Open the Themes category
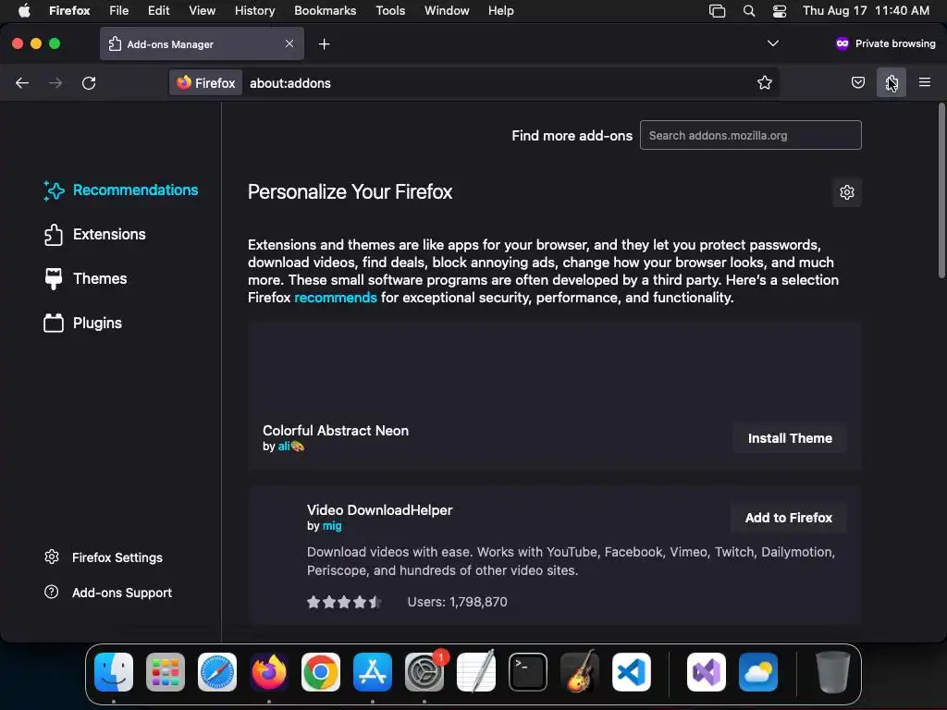 pos(85,278)
